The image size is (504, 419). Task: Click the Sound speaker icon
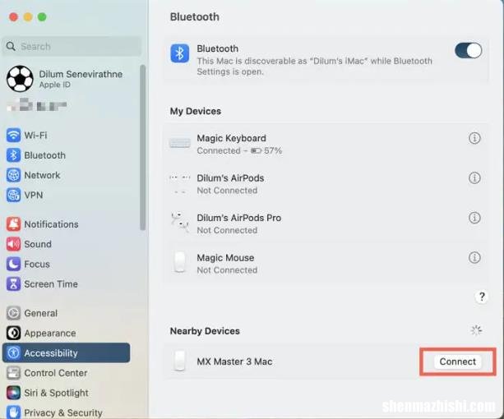pos(13,244)
